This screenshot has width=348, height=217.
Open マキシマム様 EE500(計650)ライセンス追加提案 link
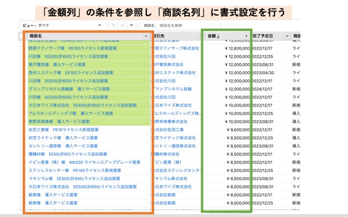(75, 179)
